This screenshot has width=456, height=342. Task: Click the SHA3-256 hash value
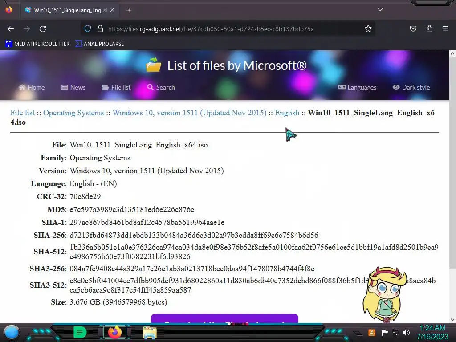192,269
